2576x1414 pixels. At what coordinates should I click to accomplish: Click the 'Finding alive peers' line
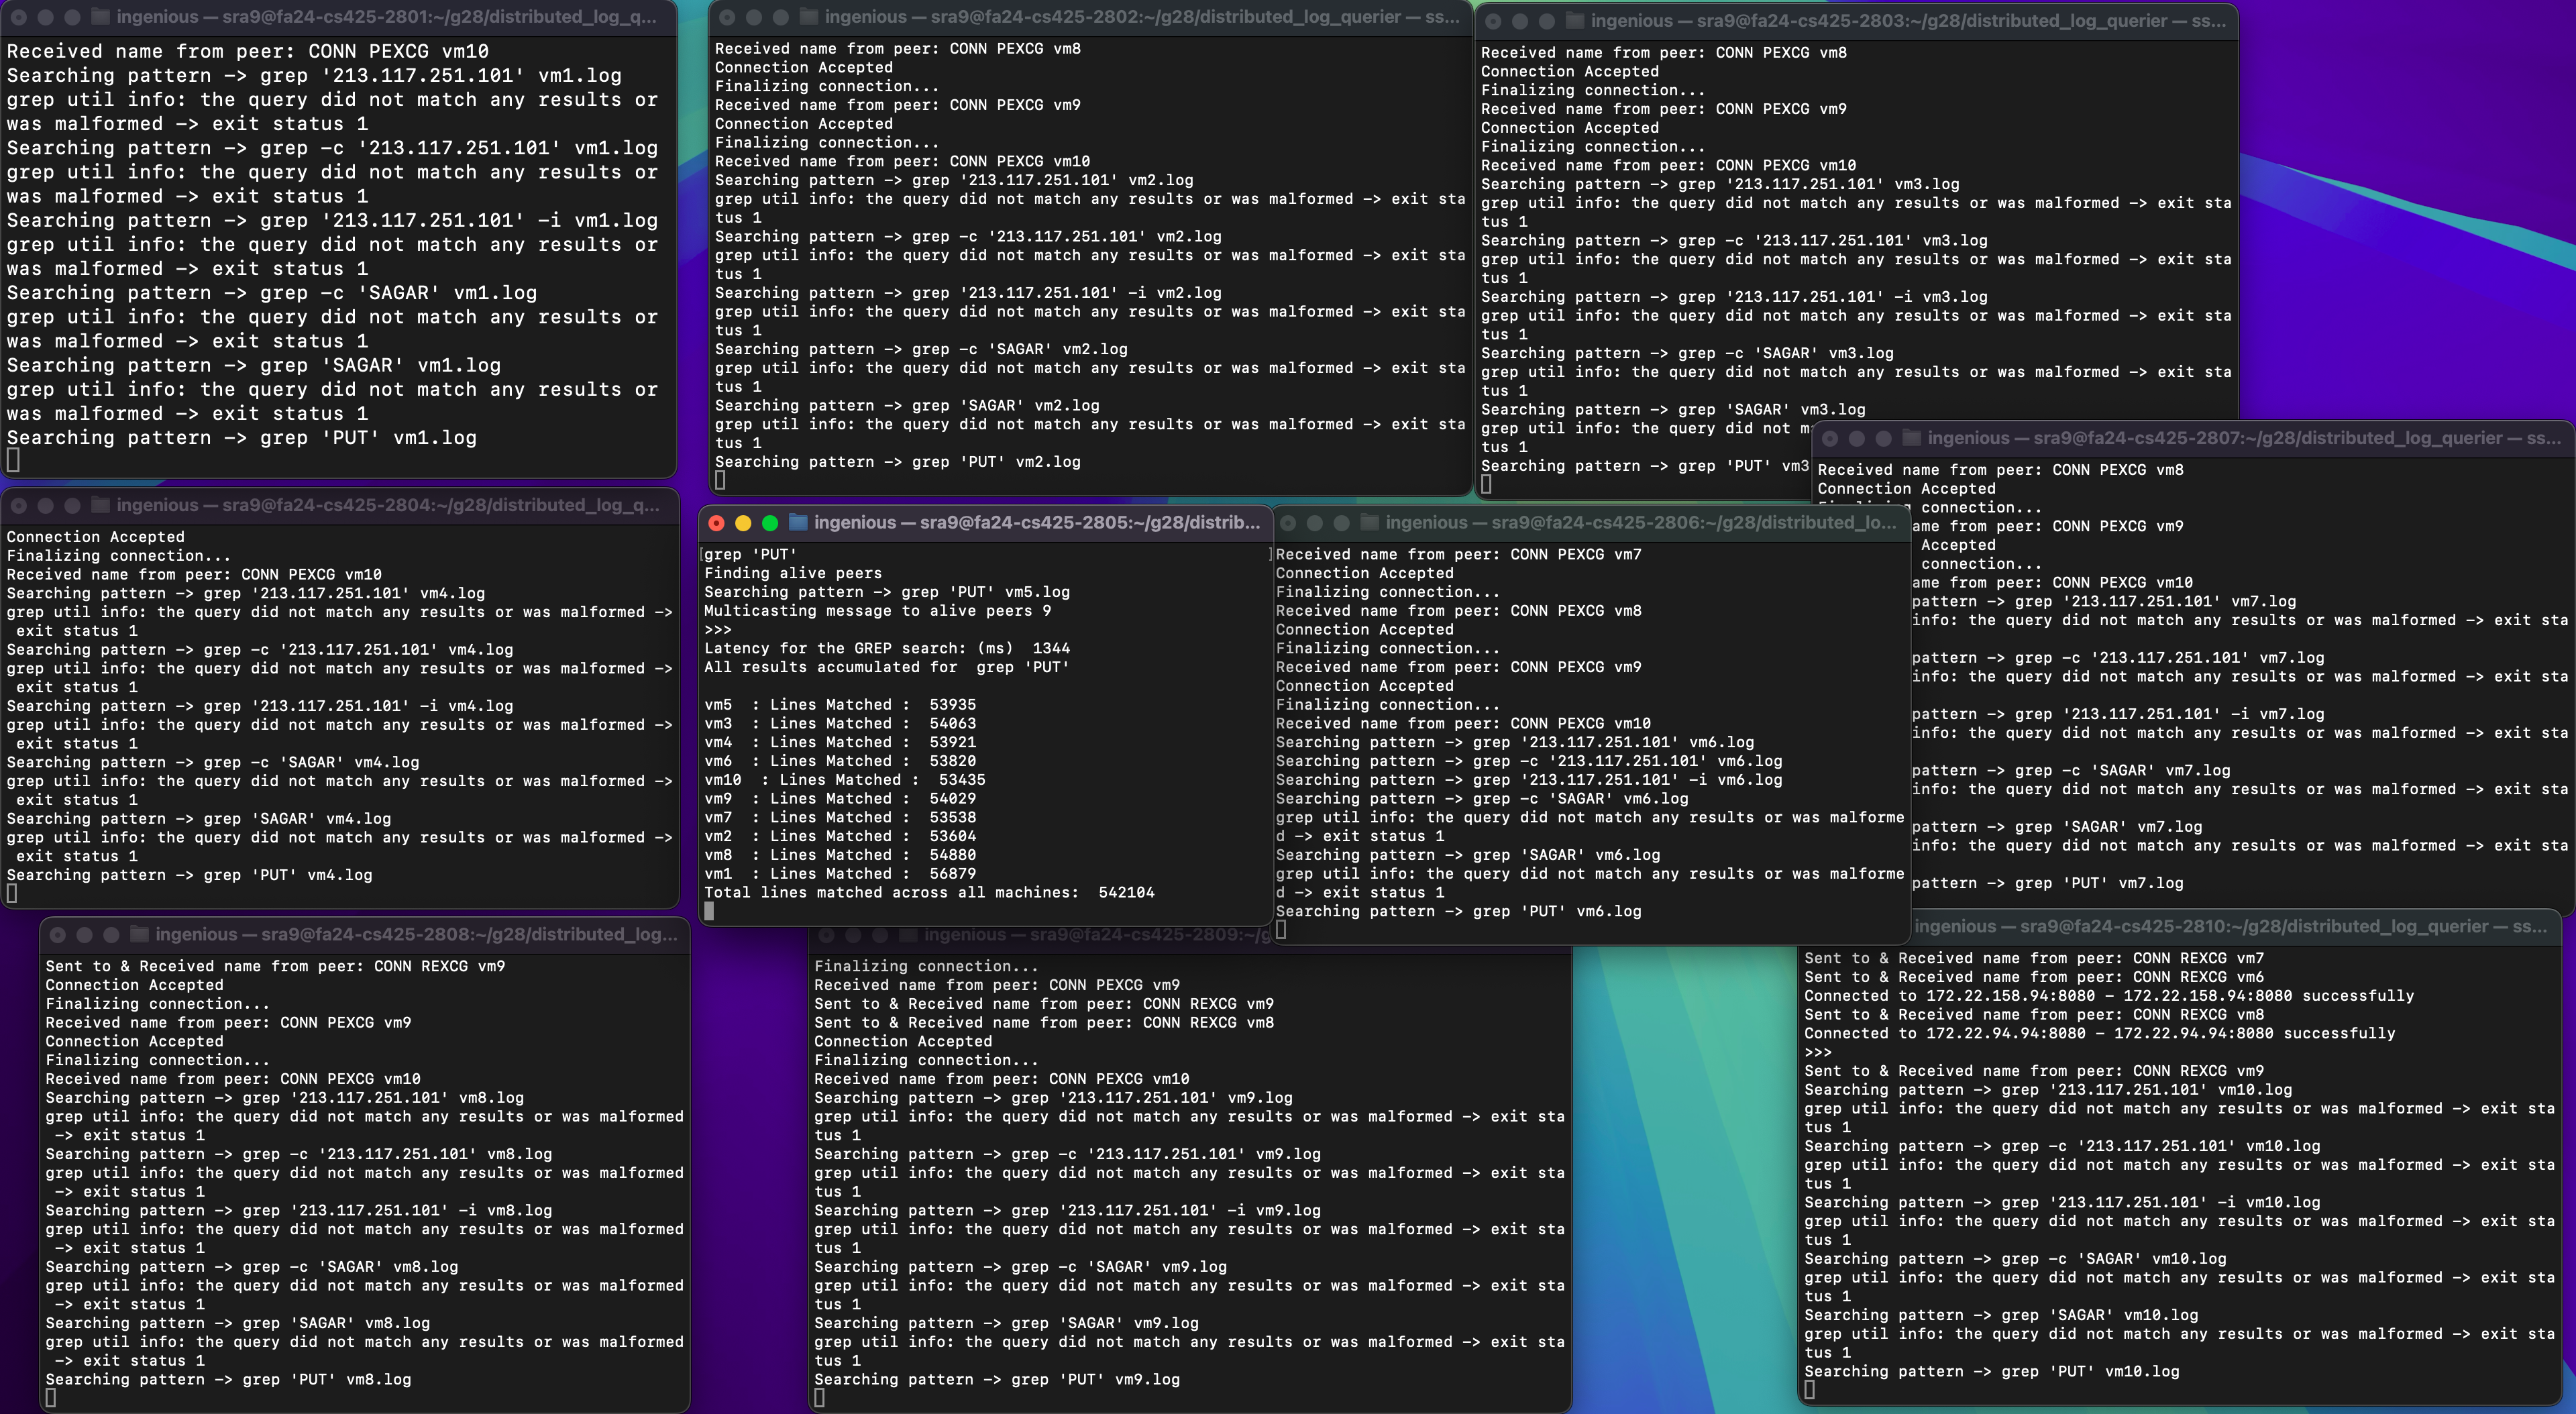(793, 573)
